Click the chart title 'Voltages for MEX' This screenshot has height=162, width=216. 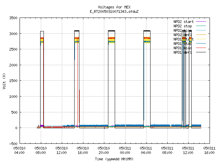coord(114,7)
